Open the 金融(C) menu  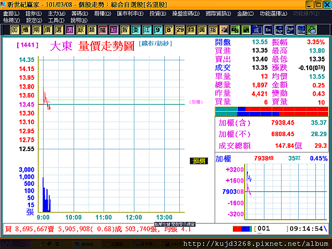(x=245, y=14)
